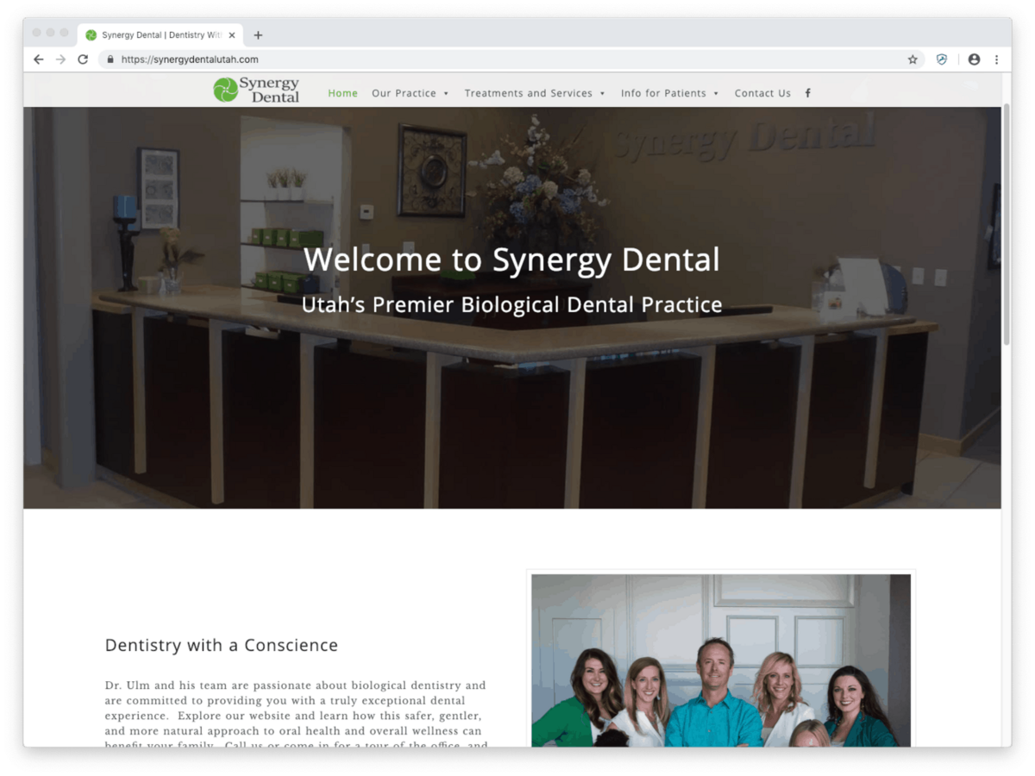The image size is (1035, 776).
Task: Click the padlock site security icon
Action: [x=110, y=59]
